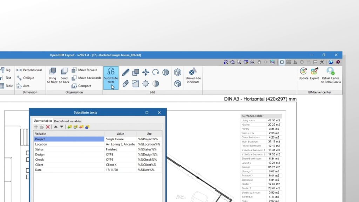Add a new variable with plus icon
The image size is (359, 202).
point(36,127)
